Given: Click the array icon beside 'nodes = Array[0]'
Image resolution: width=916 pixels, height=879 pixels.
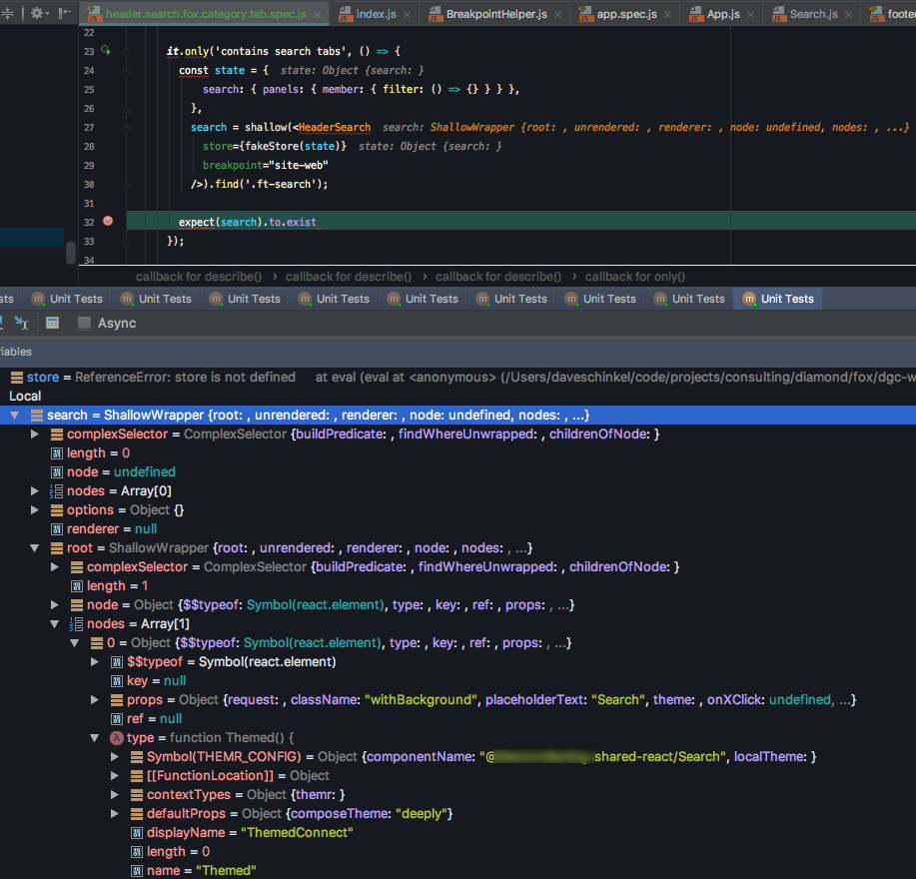Looking at the screenshot, I should 57,491.
